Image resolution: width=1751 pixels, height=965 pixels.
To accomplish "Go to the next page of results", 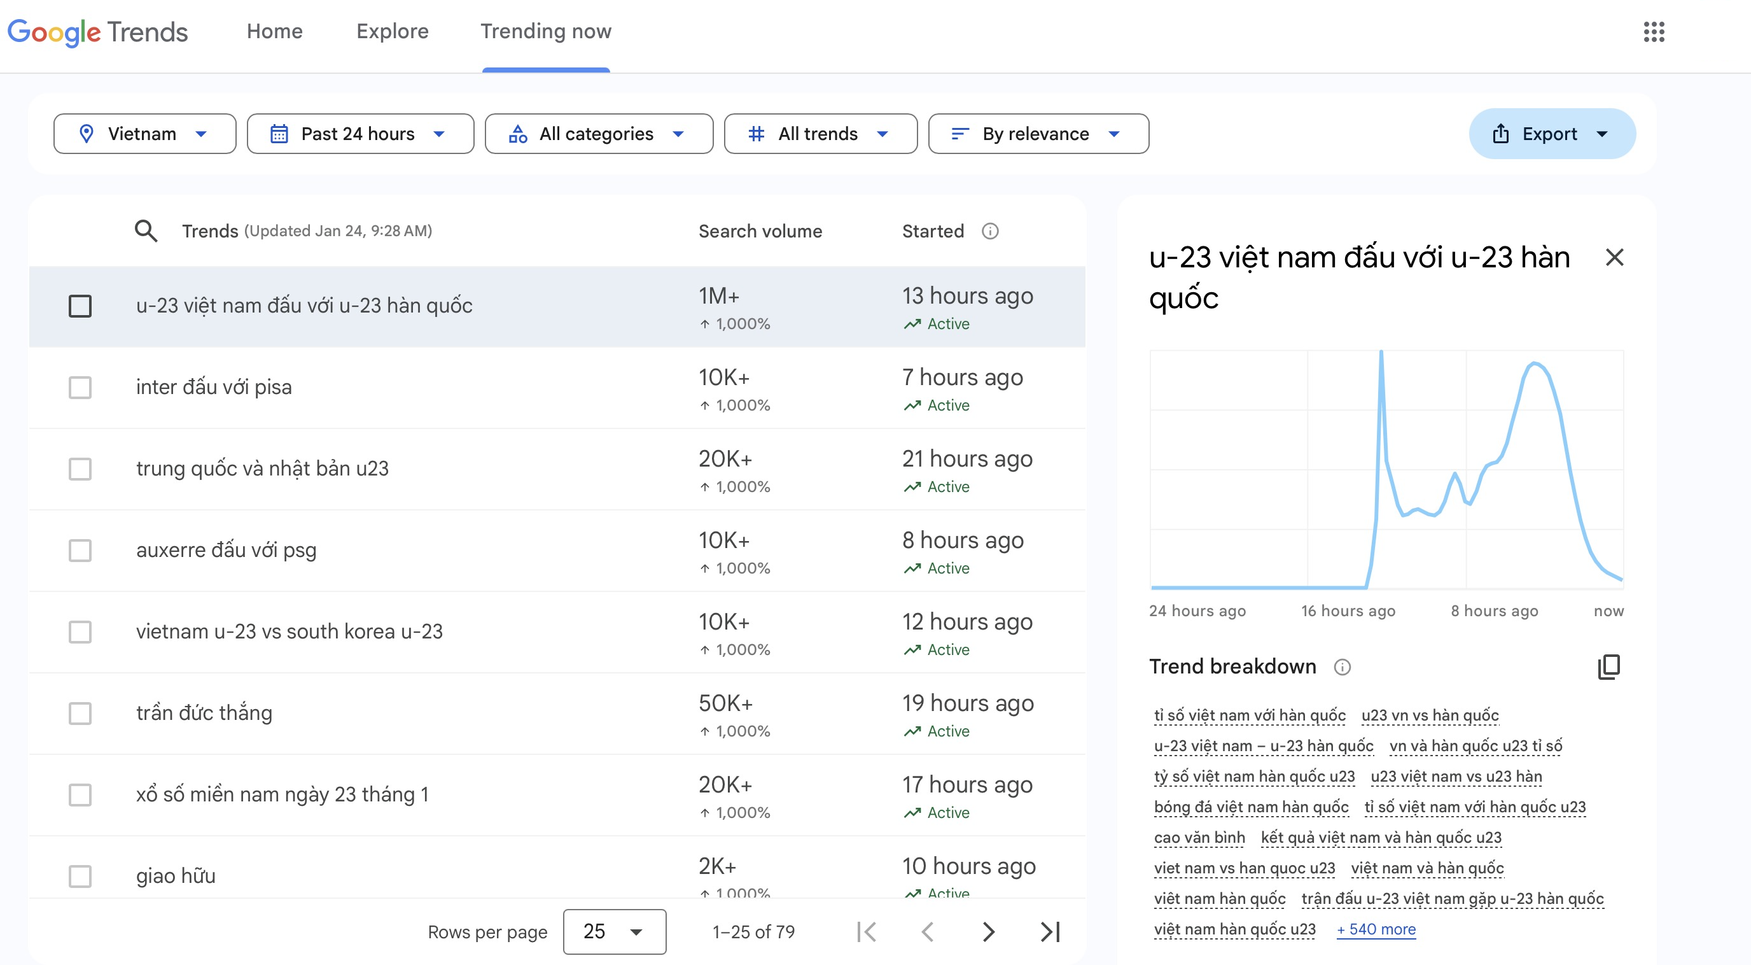I will tap(988, 932).
